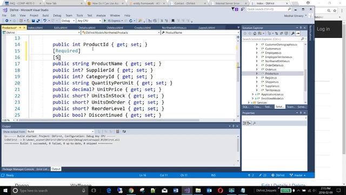Open Opera from the taskbar
This screenshot has height=195, width=346.
pyautogui.click(x=220, y=190)
